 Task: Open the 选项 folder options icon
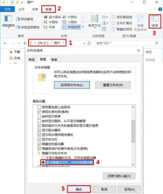tap(155, 21)
